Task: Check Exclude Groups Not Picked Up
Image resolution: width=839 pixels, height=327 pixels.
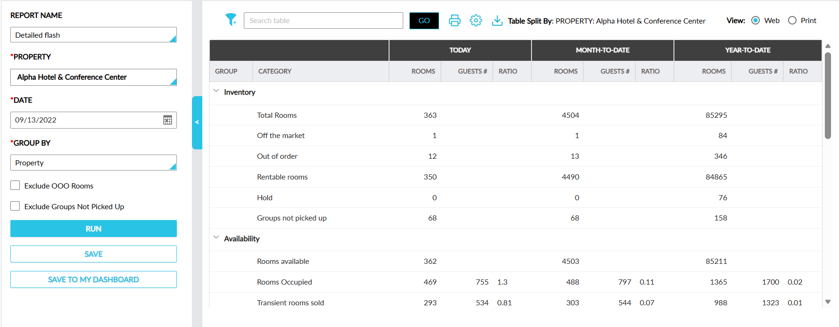Action: (x=16, y=206)
